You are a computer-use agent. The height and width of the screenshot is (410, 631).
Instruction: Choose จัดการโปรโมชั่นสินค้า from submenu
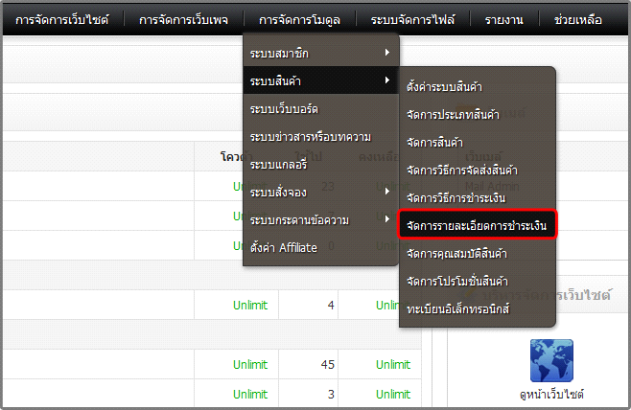click(x=478, y=281)
